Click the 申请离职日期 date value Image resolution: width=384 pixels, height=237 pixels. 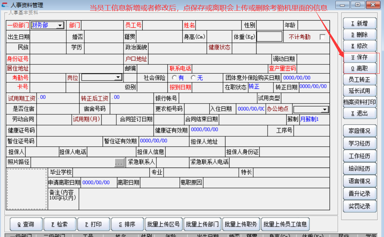click(x=96, y=182)
